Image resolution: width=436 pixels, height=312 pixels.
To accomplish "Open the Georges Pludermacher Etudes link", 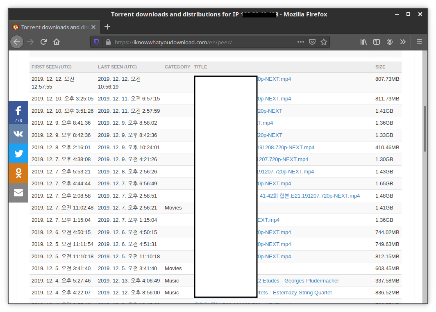I will click(x=298, y=281).
